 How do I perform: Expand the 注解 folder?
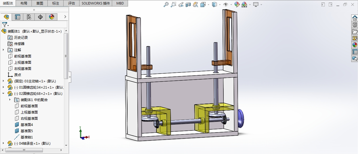click(3, 50)
